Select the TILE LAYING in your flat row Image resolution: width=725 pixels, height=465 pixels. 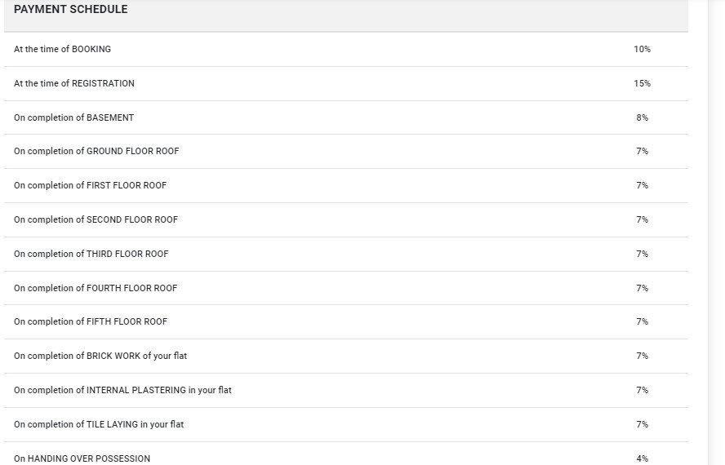pos(99,424)
